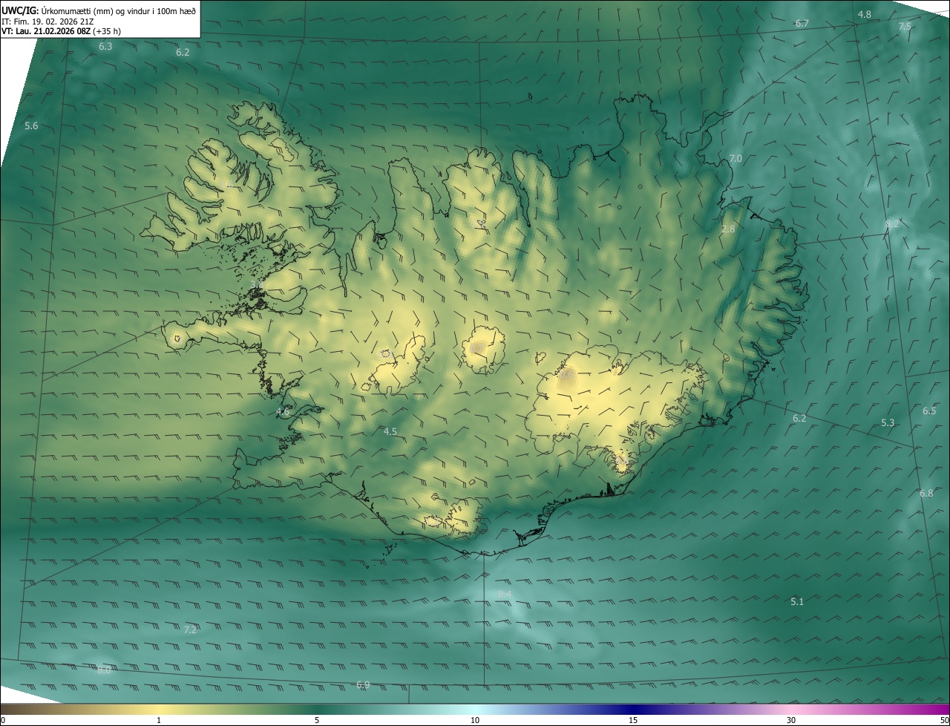This screenshot has height=726, width=950.
Task: Click the 4.6 value label
Action: click(x=283, y=412)
